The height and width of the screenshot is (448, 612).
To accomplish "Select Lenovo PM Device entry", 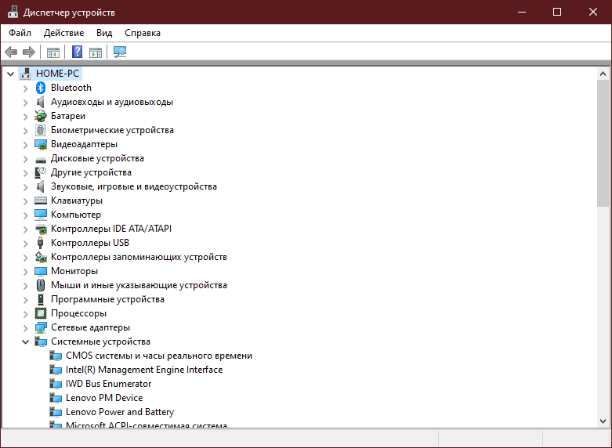I will coord(104,398).
